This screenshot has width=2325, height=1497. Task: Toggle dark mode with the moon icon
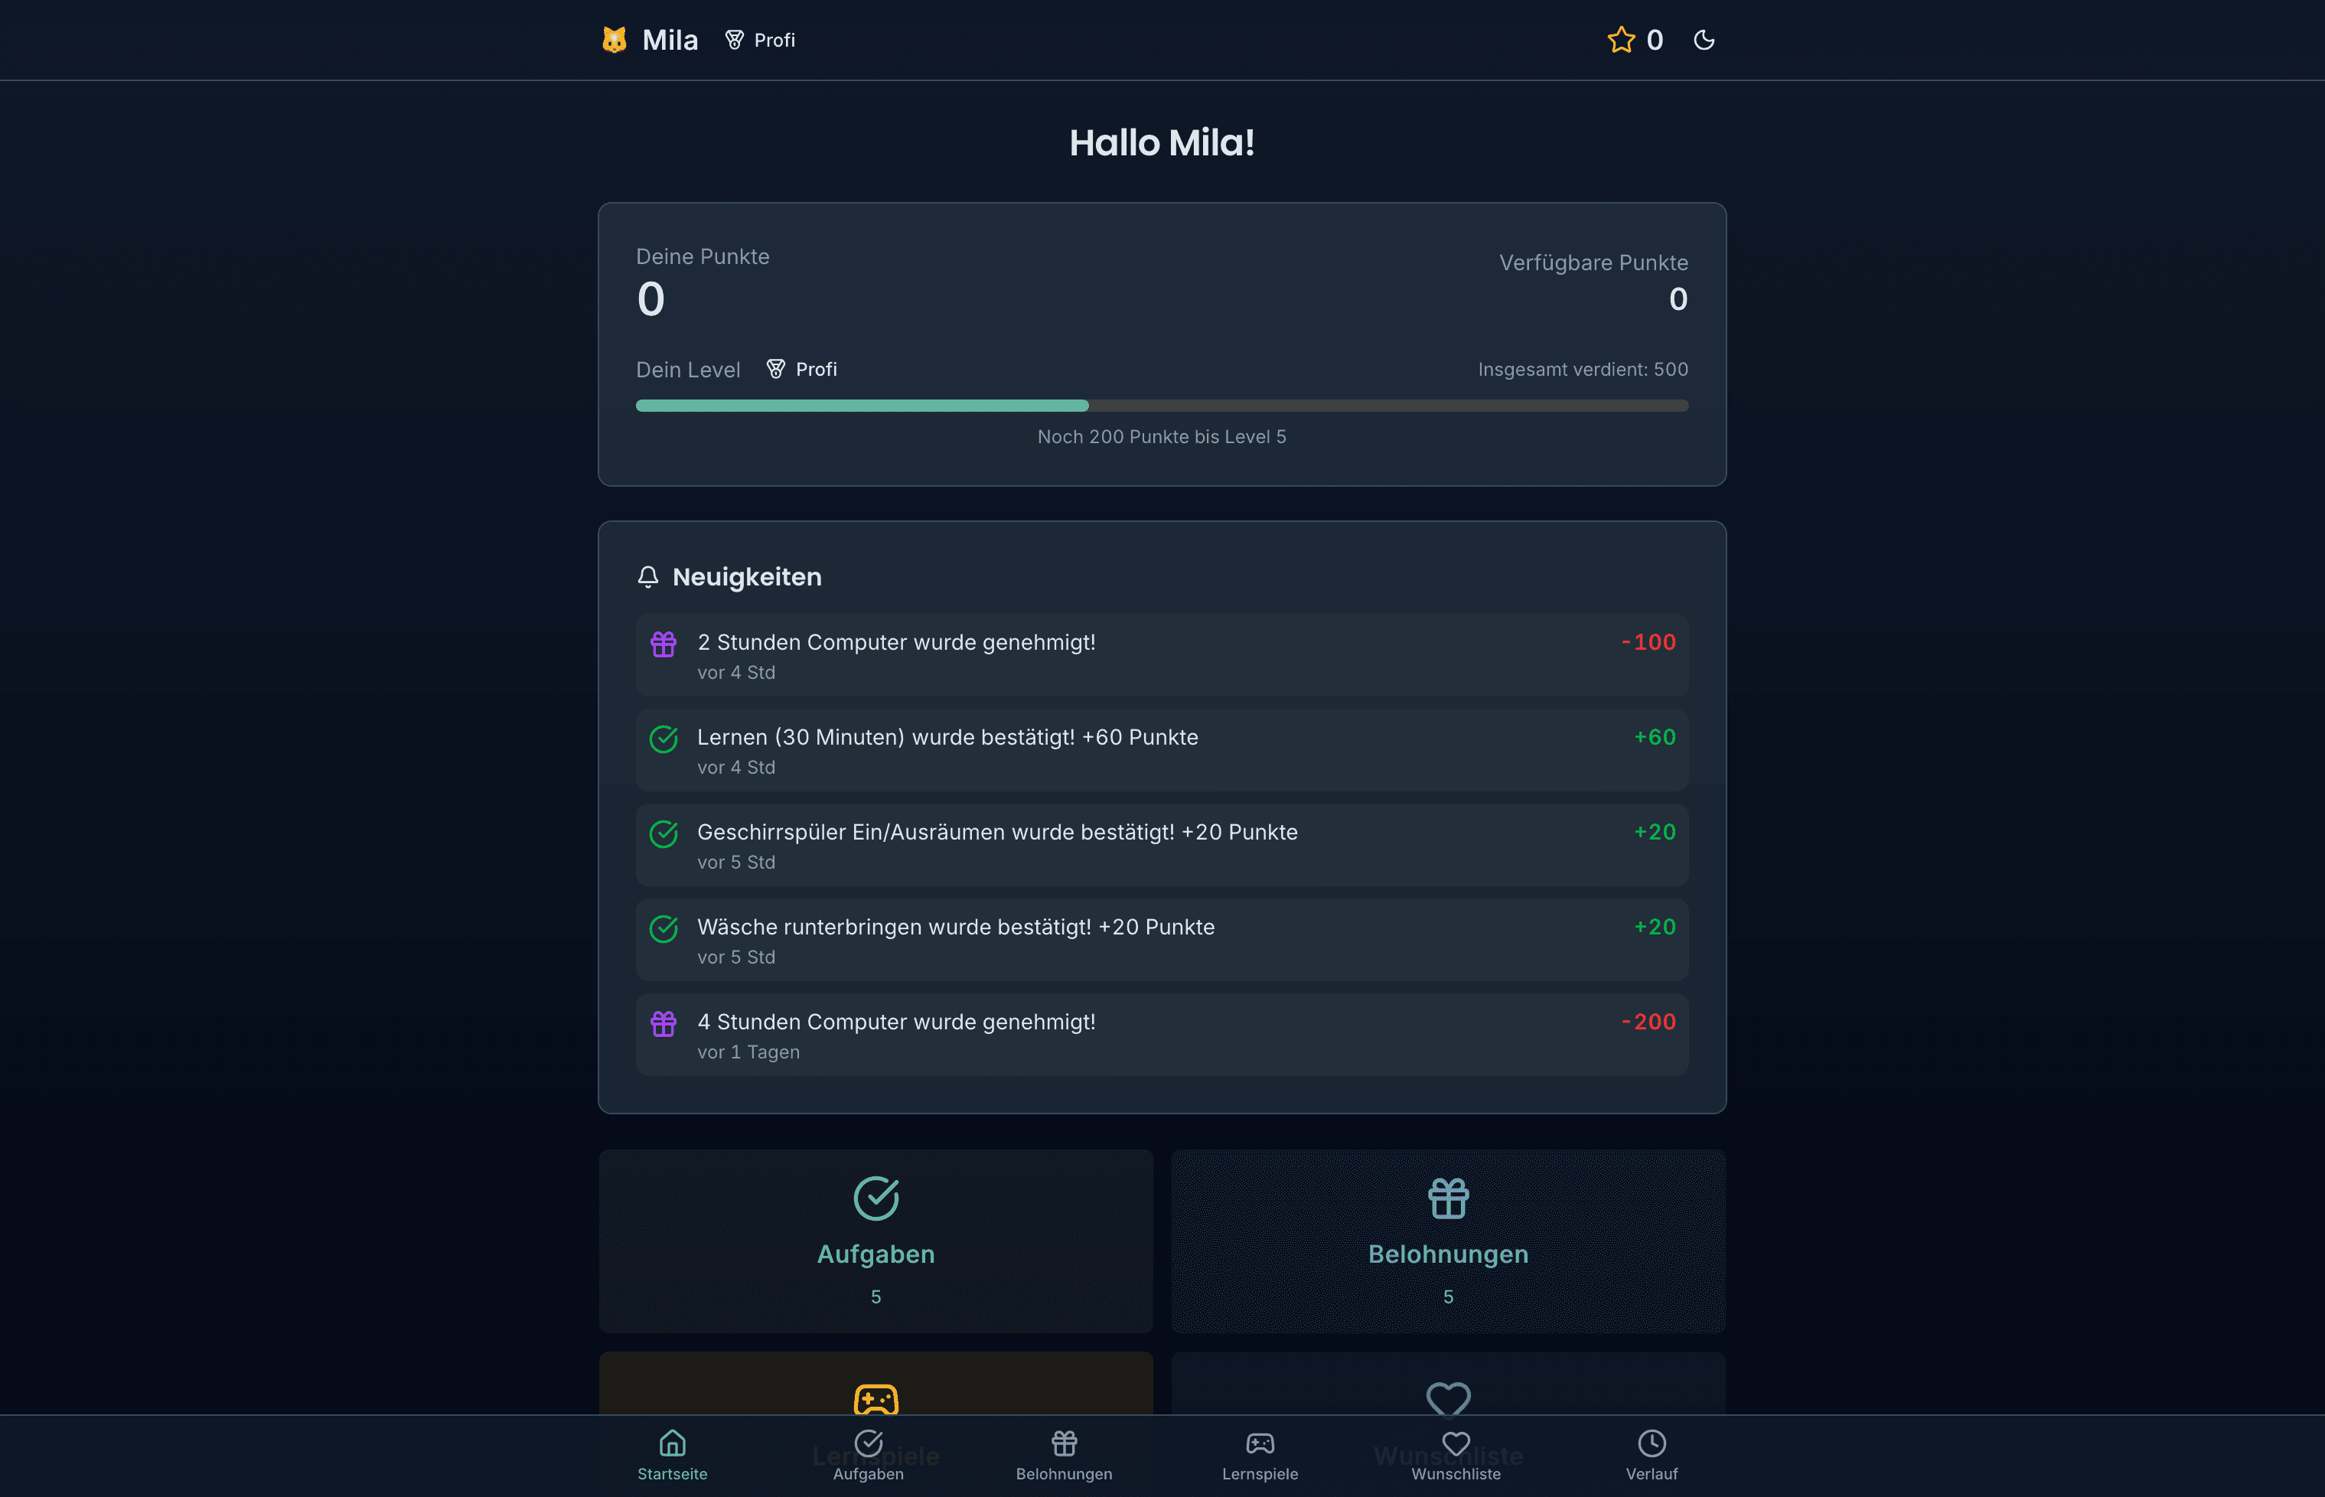point(1704,40)
